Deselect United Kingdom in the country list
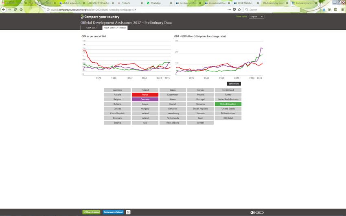Image resolution: width=346 pixels, height=216 pixels. (x=228, y=104)
